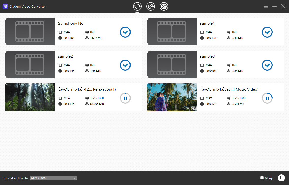Click the completed checkmark for Symphony No
The image size is (289, 185).
coord(125,32)
